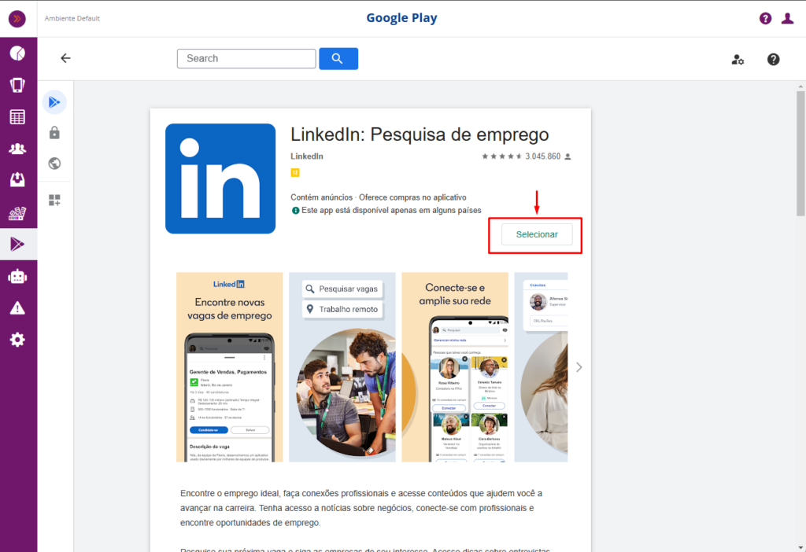This screenshot has width=806, height=552.
Task: Open the alerts warning triangle icon
Action: [17, 308]
